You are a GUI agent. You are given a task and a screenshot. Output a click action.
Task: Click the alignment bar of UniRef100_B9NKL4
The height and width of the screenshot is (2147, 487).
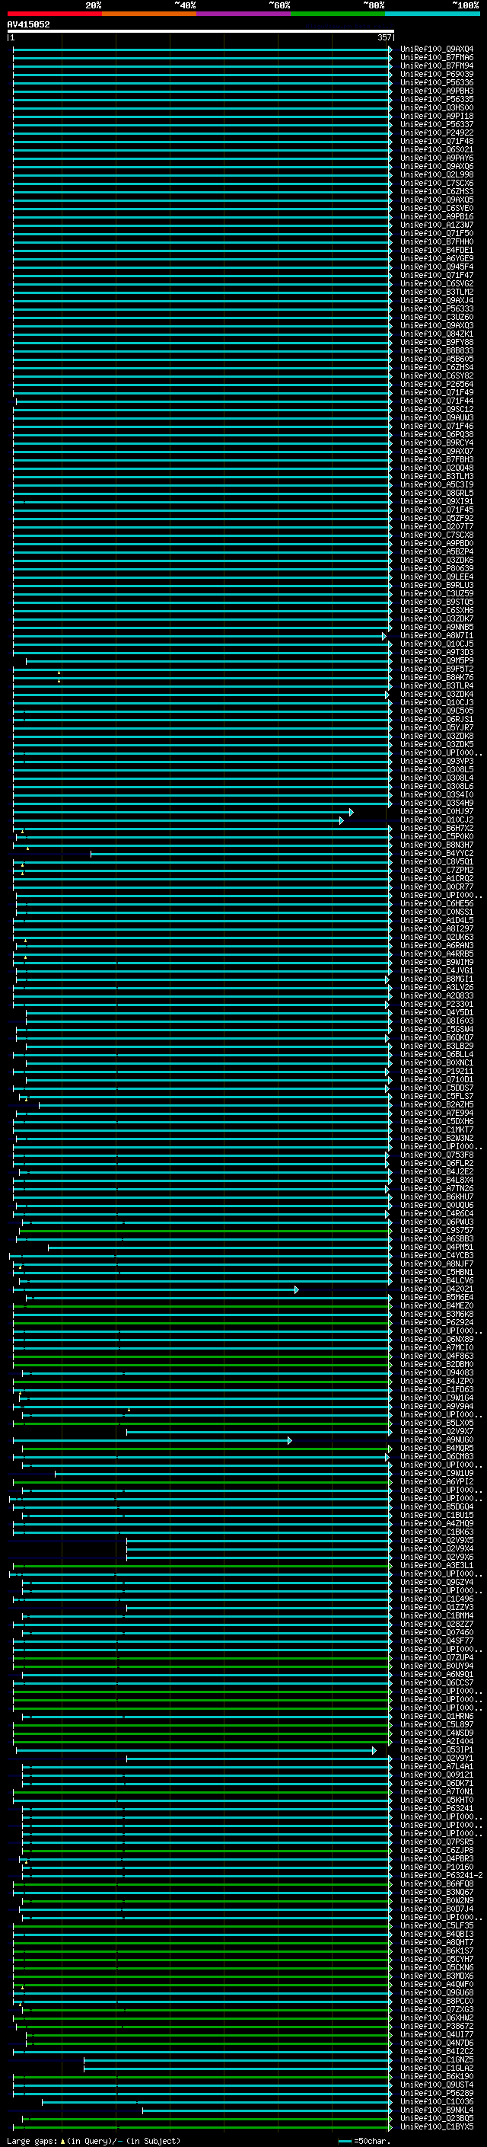pos(266,2111)
